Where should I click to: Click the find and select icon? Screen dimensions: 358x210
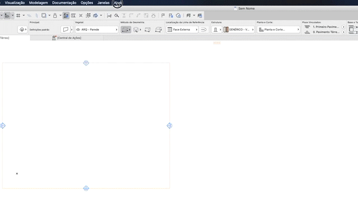[171, 16]
